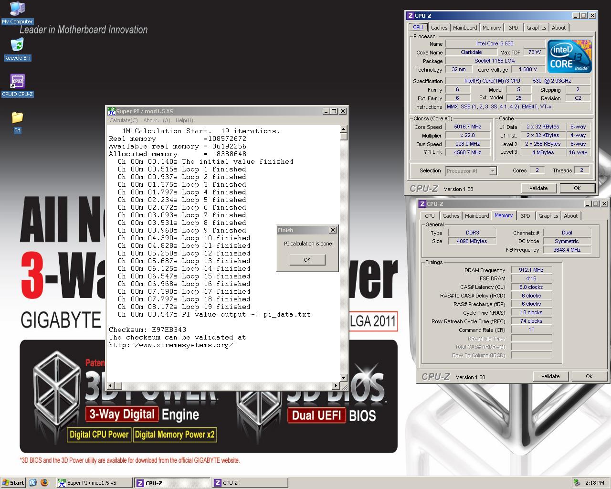Click Super PI horizontal scrollbar left arrow
This screenshot has width=611, height=489.
[x=111, y=385]
